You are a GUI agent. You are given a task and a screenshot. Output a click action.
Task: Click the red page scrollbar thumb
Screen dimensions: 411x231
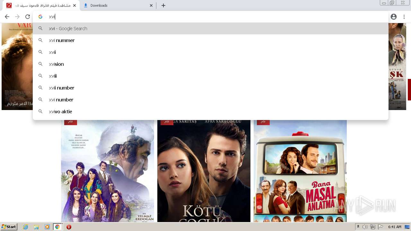tap(409, 90)
